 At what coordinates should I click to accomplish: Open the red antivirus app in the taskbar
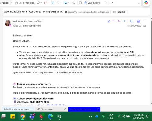click(41, 116)
